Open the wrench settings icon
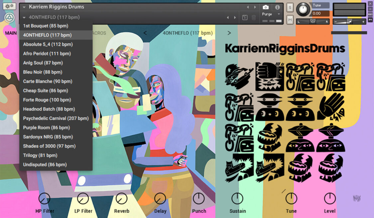Image resolution: width=374 pixels, height=218 pixels. click(x=9, y=7)
